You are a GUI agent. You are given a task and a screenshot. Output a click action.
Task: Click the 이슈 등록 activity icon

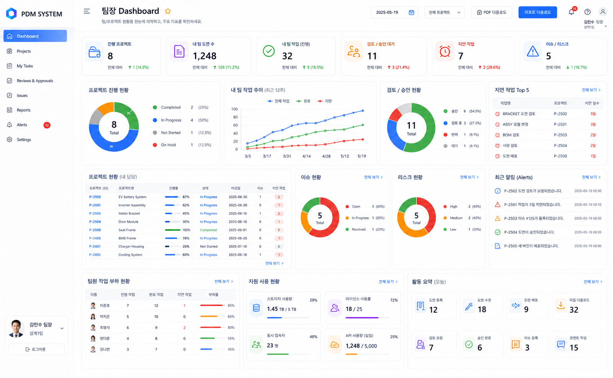516,344
